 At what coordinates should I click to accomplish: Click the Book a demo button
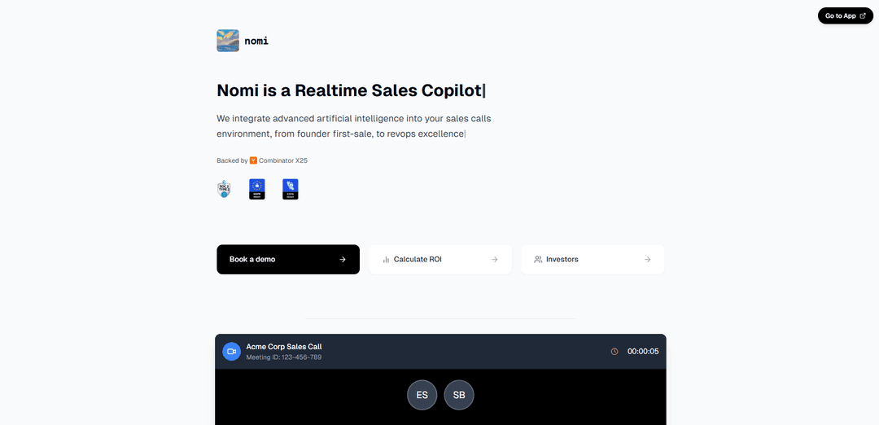point(288,259)
